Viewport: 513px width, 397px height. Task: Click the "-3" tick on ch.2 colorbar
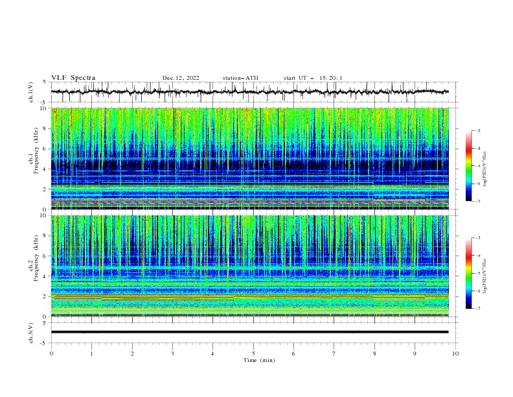(477, 238)
